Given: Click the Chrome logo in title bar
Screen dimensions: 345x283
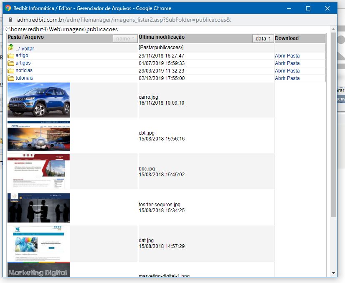Looking at the screenshot, I should [8, 8].
